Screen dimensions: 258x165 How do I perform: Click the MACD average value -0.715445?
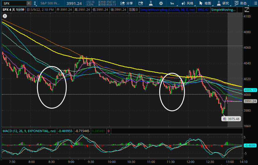click(x=82, y=131)
